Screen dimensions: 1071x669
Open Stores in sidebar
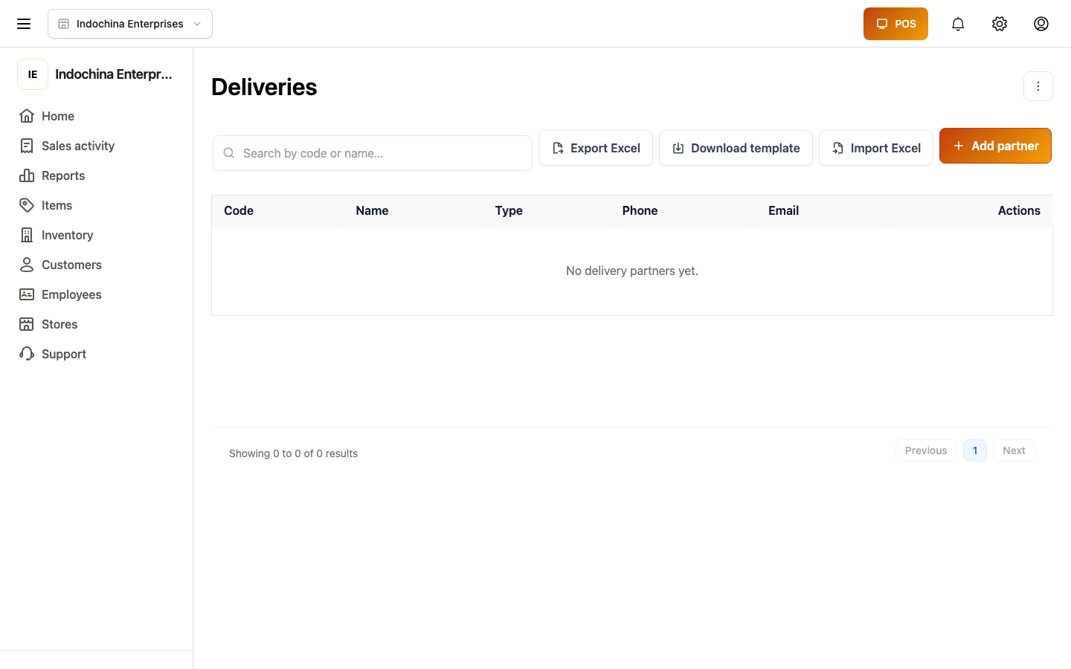59,324
